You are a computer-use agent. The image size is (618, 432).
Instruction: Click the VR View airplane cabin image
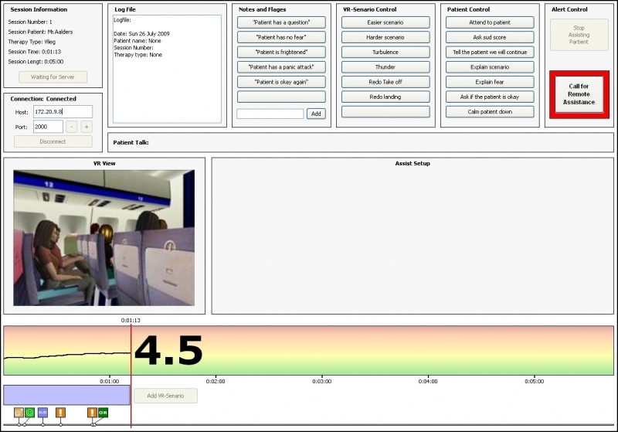[x=104, y=238]
